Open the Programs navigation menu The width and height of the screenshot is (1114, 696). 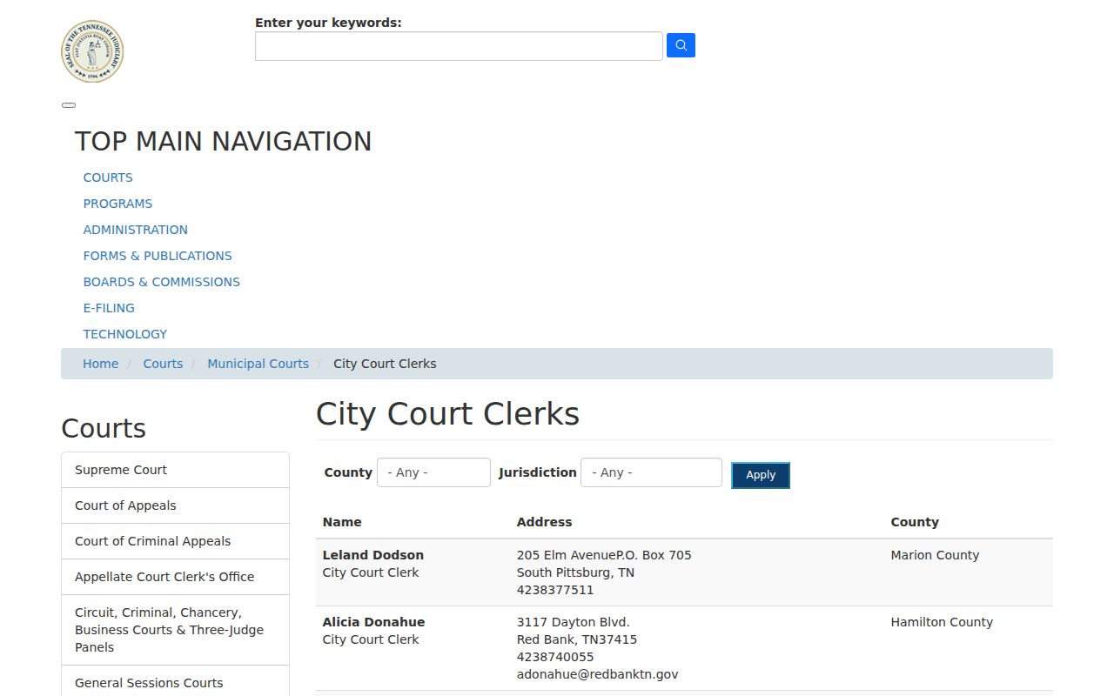[117, 204]
